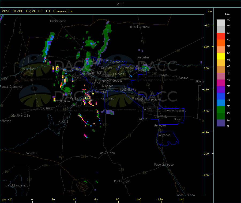Click the La_Nora map label
This screenshot has width=241, height=203.
coord(107,67)
